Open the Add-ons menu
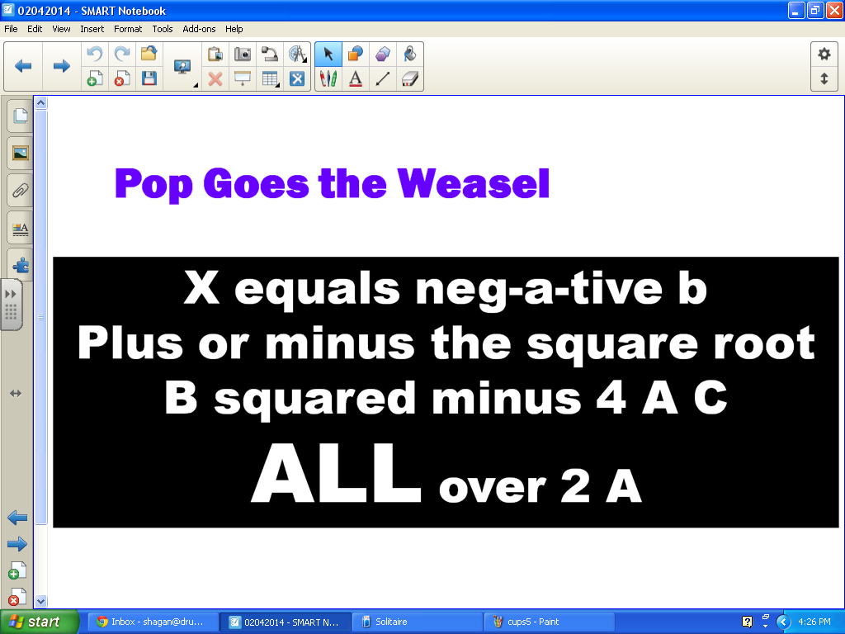The width and height of the screenshot is (845, 634). tap(199, 29)
